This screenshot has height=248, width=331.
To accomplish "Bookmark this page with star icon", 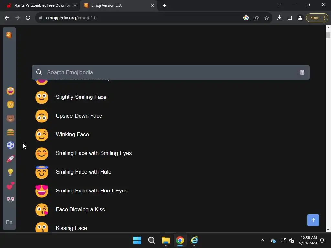I will click(x=267, y=18).
